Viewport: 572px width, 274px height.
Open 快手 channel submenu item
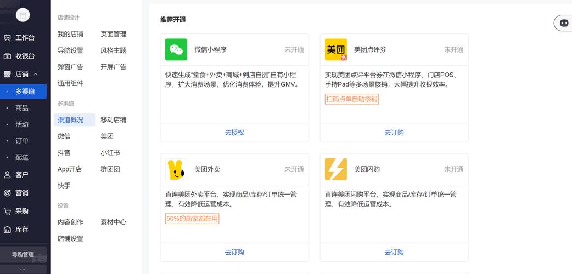(64, 186)
